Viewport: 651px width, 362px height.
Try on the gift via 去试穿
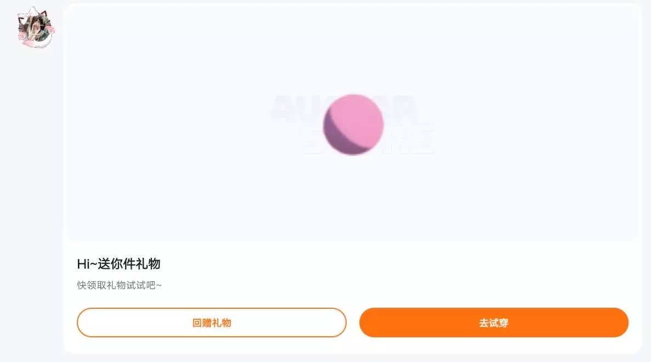[494, 323]
